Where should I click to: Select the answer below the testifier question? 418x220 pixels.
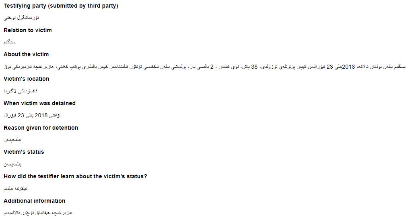pyautogui.click(x=15, y=189)
